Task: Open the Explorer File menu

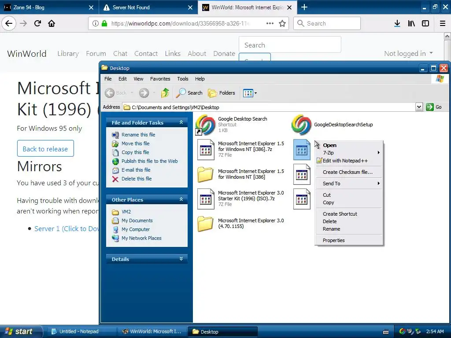Action: 108,79
